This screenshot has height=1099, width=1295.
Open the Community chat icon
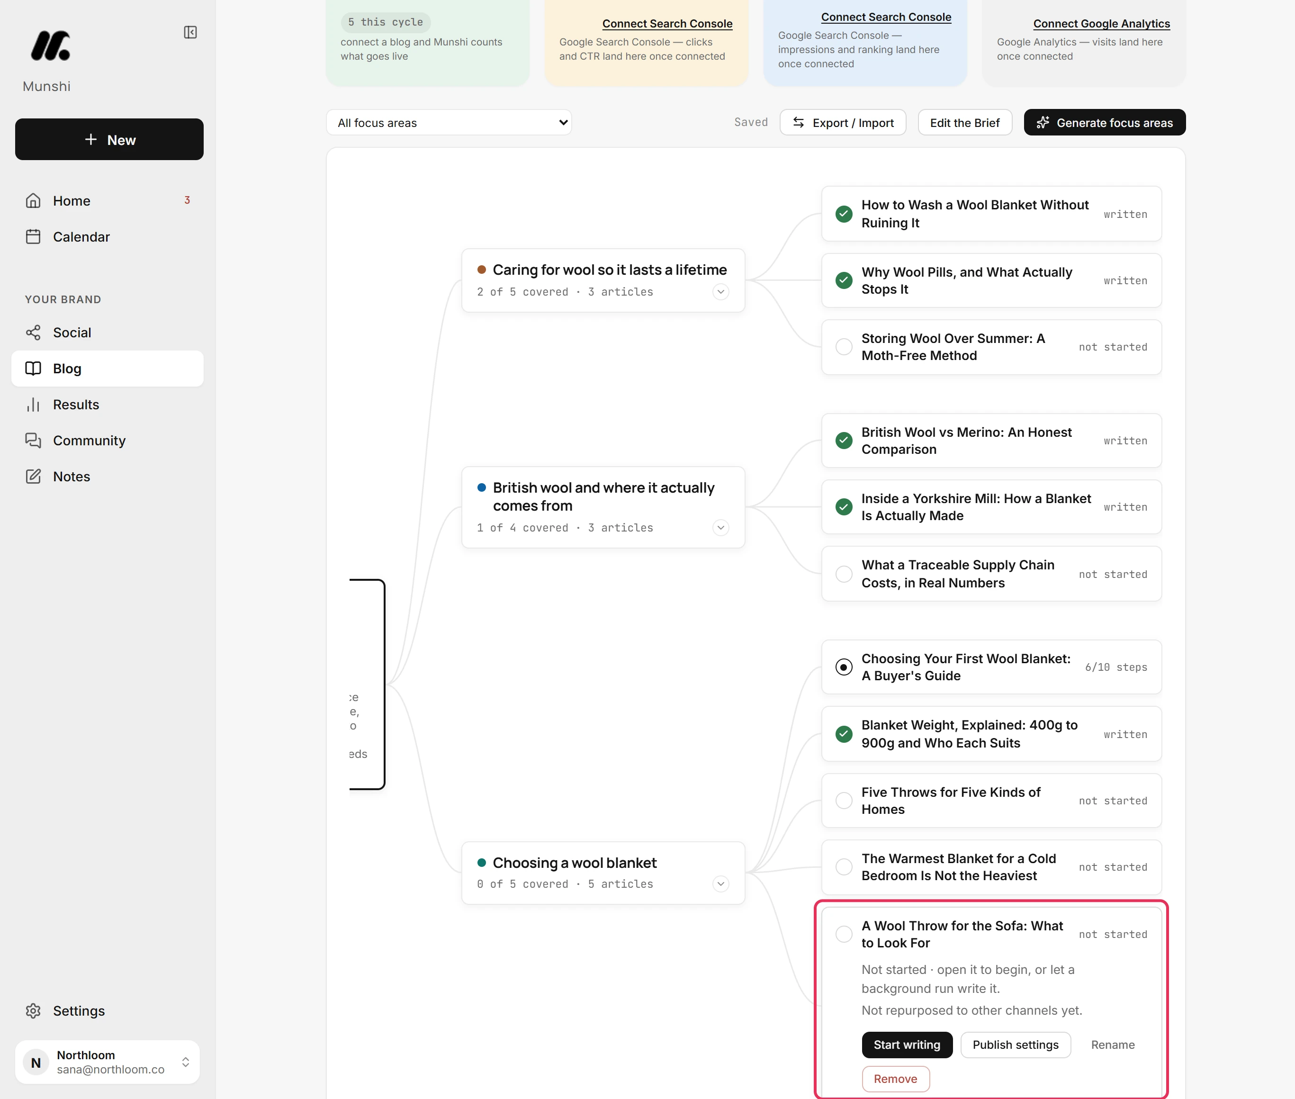[x=33, y=441]
